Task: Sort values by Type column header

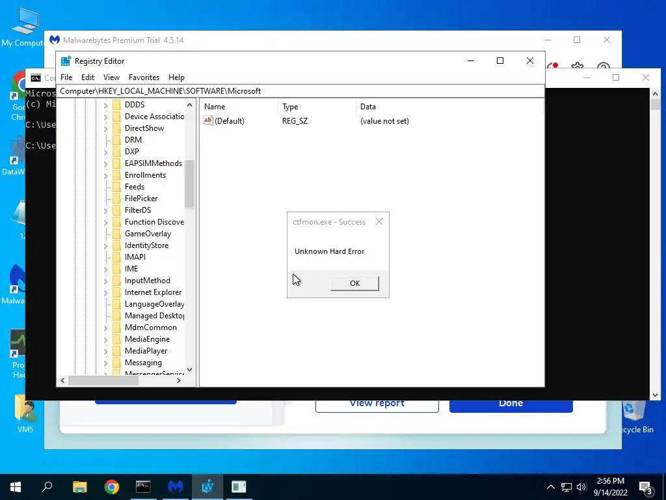Action: click(x=317, y=107)
